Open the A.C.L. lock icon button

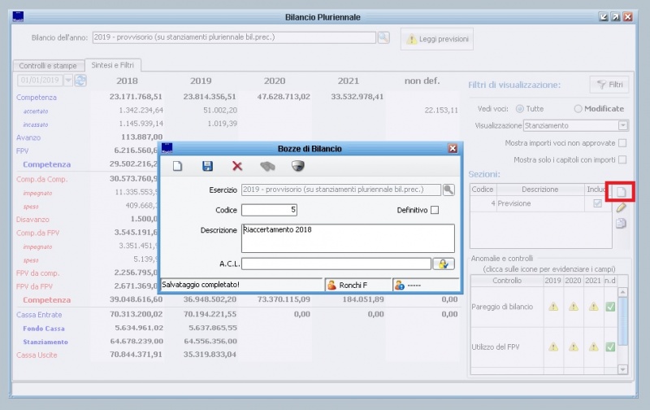[x=443, y=264]
